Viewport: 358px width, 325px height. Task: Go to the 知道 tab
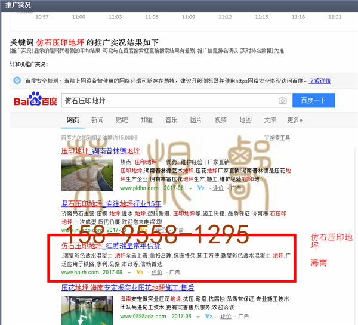(x=147, y=120)
